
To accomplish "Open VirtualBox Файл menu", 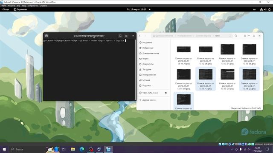I will click(4, 6).
